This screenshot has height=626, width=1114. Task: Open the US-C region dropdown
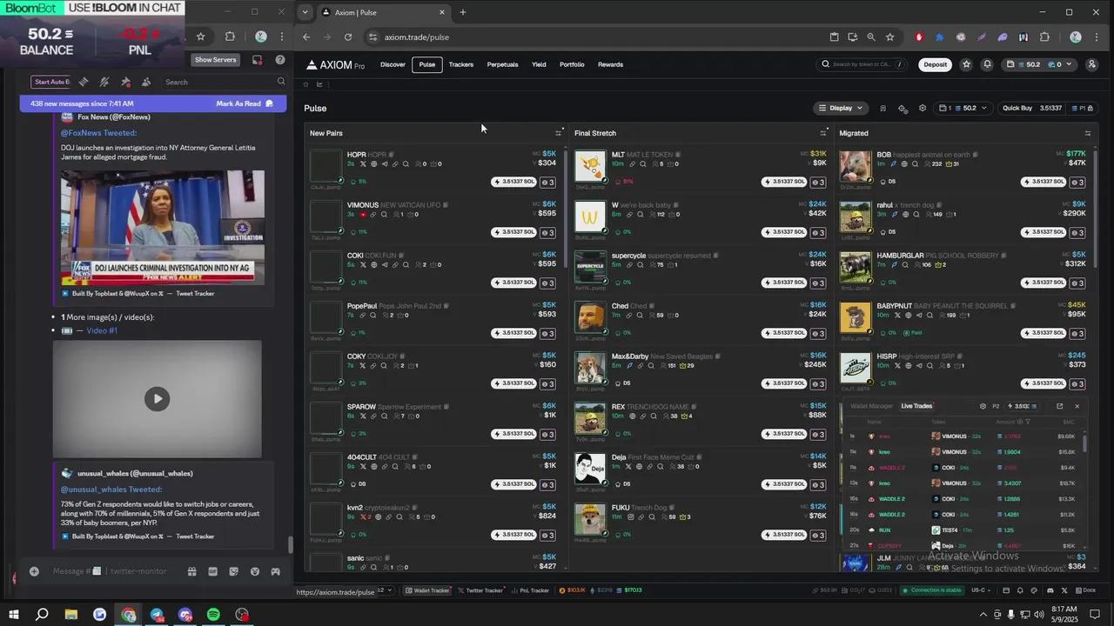(981, 590)
